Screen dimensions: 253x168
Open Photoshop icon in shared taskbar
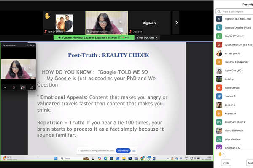click(130, 158)
